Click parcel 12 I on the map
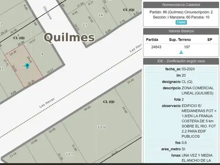 click(x=69, y=154)
